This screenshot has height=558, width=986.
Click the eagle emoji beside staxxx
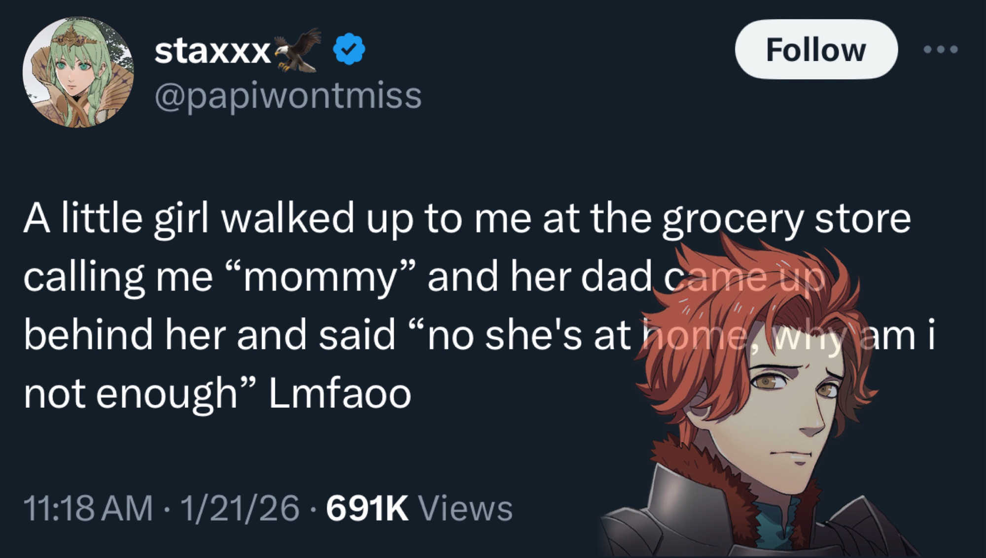[x=297, y=50]
